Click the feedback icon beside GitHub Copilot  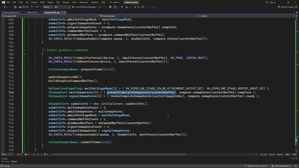pyautogui.click(x=296, y=7)
